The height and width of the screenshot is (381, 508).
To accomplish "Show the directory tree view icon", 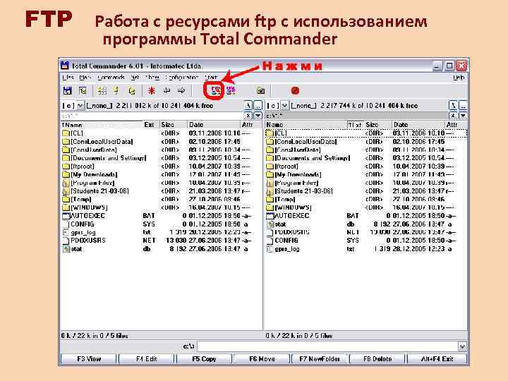I will [132, 91].
